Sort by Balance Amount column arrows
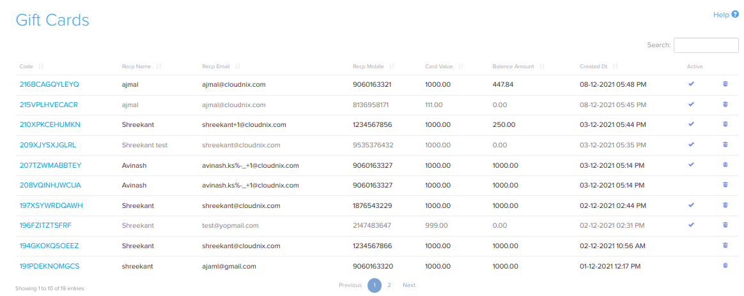744x296 pixels. (542, 66)
